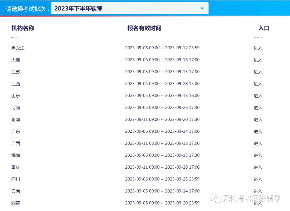Open 海南 registration 进入 link

(x=258, y=155)
